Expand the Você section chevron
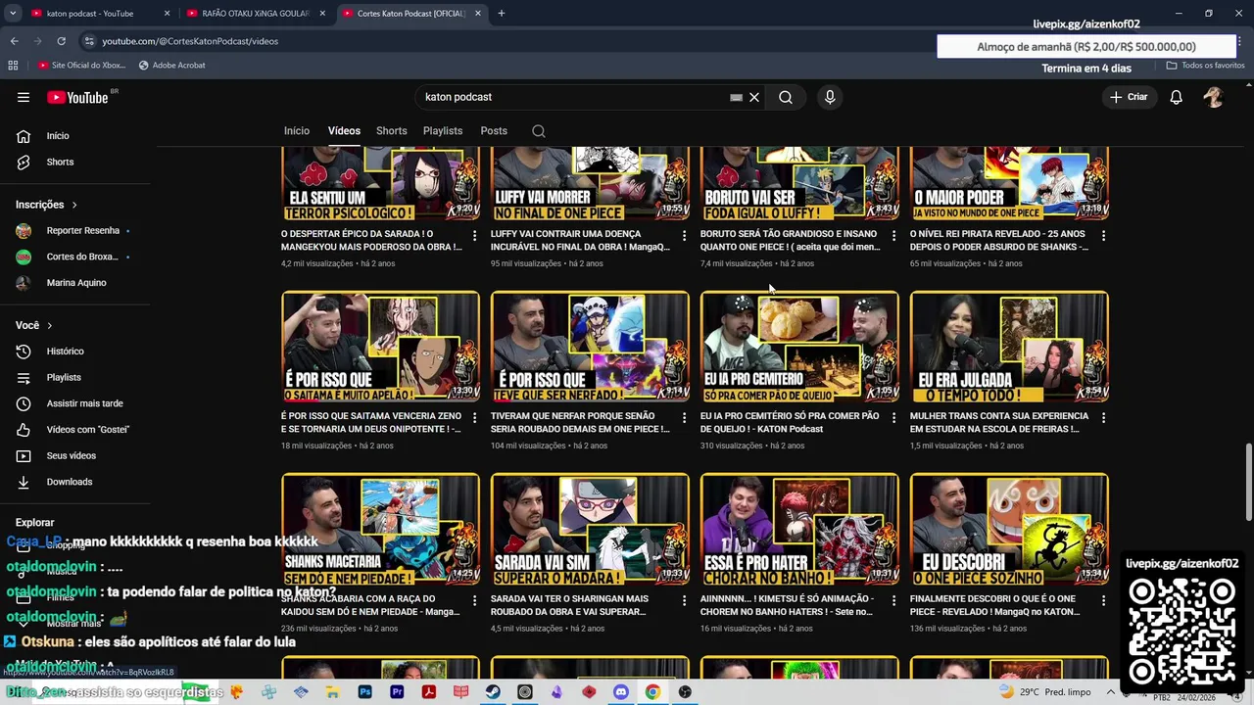This screenshot has height=705, width=1254. click(49, 325)
